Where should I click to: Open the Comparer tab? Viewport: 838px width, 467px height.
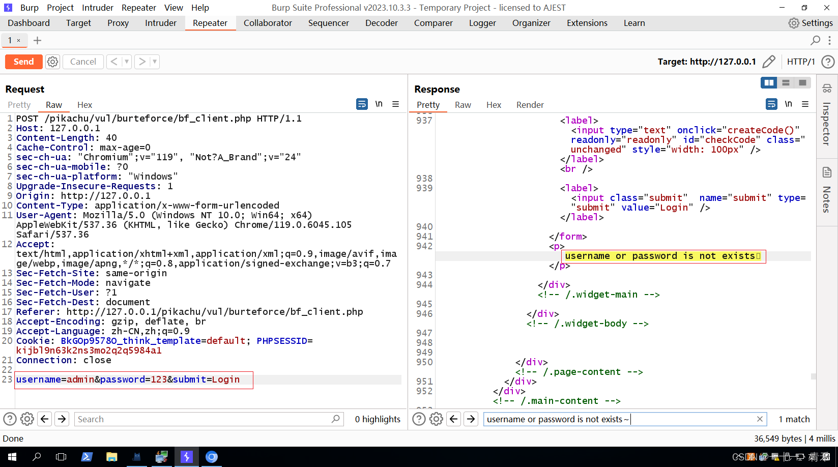coord(434,23)
